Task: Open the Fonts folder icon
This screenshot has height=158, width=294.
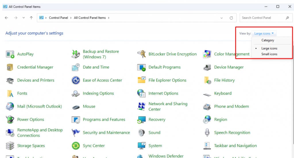Action: click(10, 94)
